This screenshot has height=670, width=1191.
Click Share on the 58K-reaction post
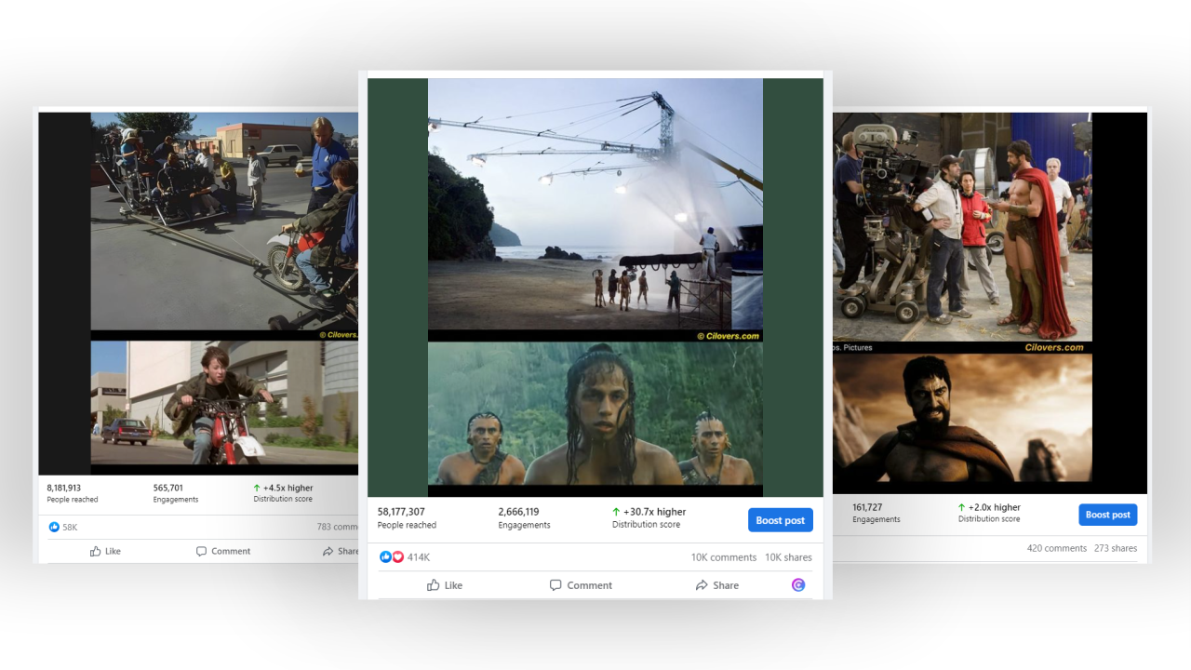click(x=341, y=551)
